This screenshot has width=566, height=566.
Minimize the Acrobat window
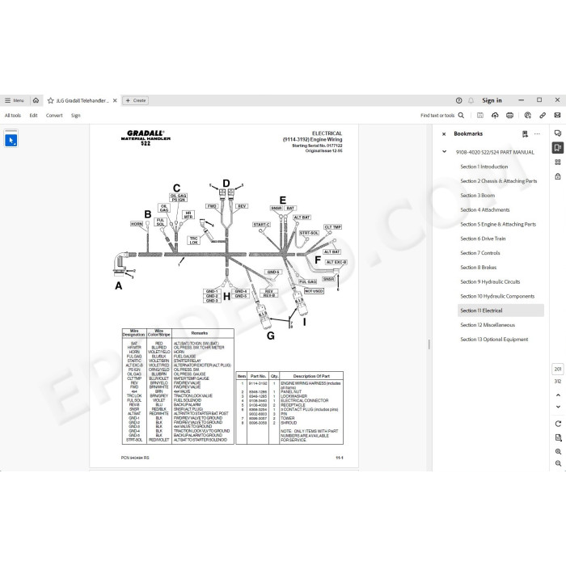click(521, 100)
